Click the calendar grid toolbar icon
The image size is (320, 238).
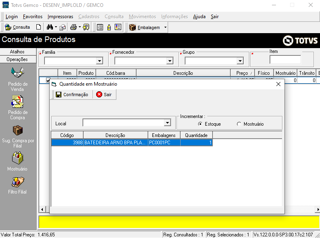point(100,27)
